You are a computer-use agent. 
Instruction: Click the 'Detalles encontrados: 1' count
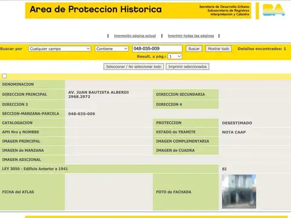click(x=262, y=49)
